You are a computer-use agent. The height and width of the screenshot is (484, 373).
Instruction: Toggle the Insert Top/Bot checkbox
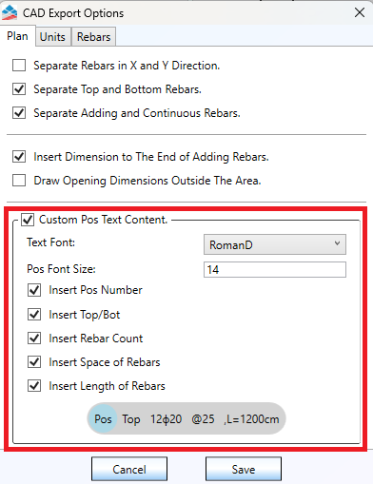coord(34,315)
